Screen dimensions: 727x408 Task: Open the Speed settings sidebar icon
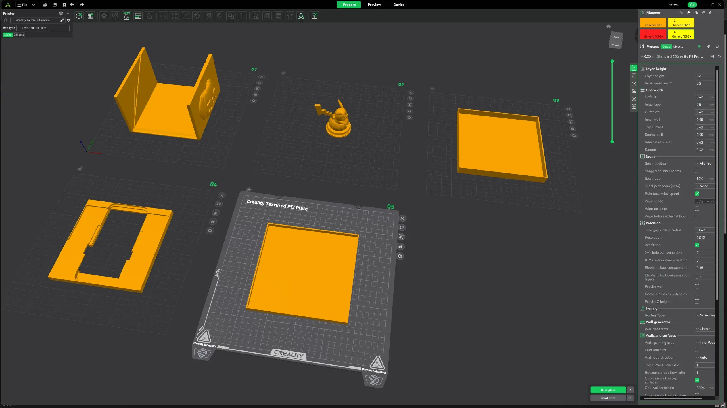tap(634, 84)
